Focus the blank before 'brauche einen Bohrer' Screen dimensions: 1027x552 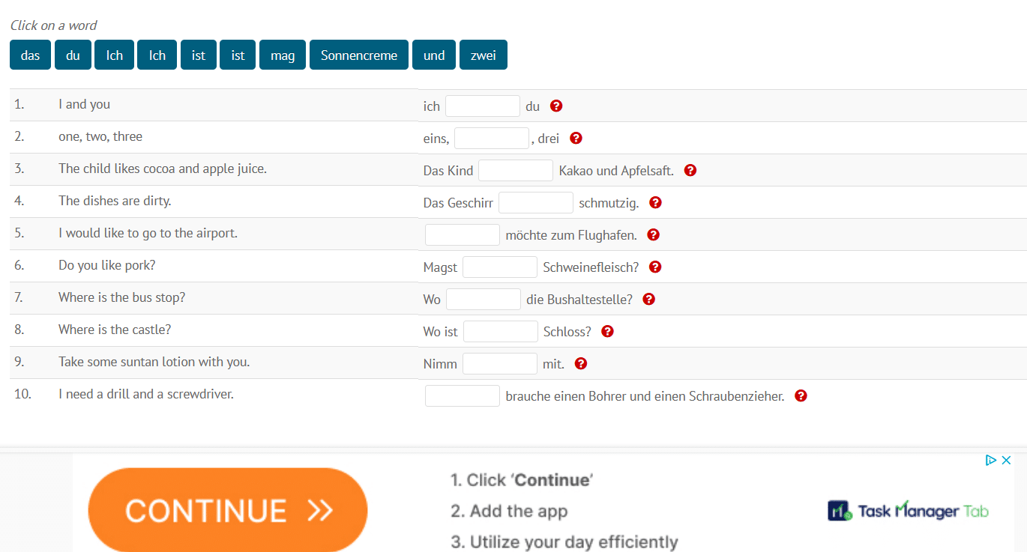coord(463,396)
